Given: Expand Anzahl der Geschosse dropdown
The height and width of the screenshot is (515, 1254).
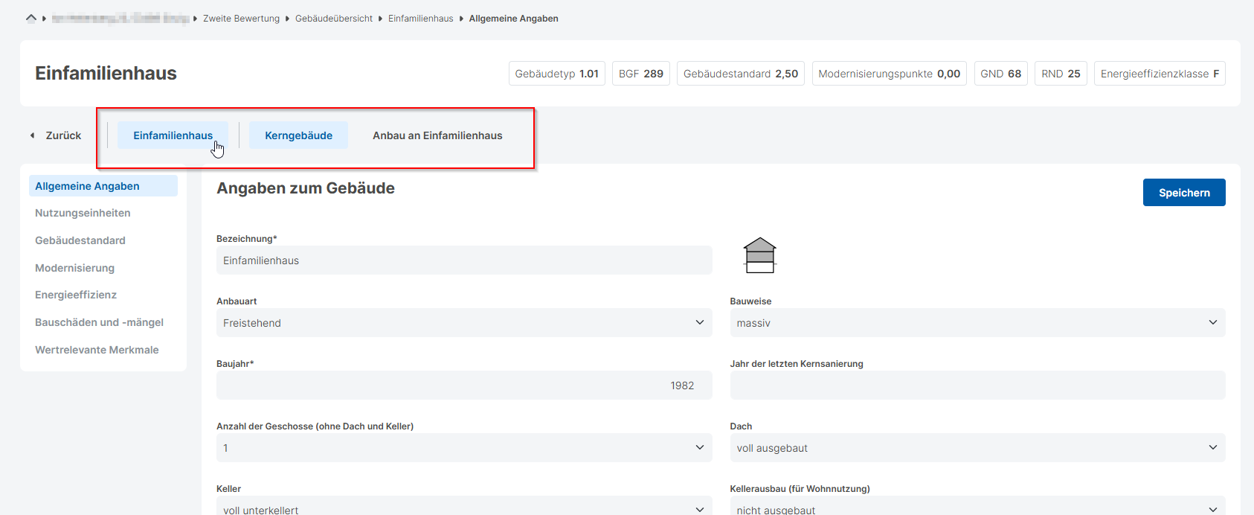Looking at the screenshot, I should 463,448.
